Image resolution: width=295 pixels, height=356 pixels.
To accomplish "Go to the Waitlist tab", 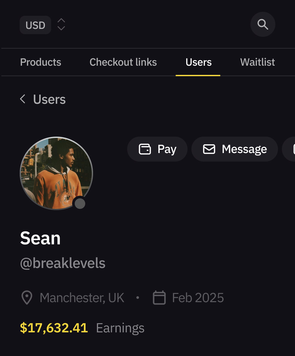I will coord(257,62).
